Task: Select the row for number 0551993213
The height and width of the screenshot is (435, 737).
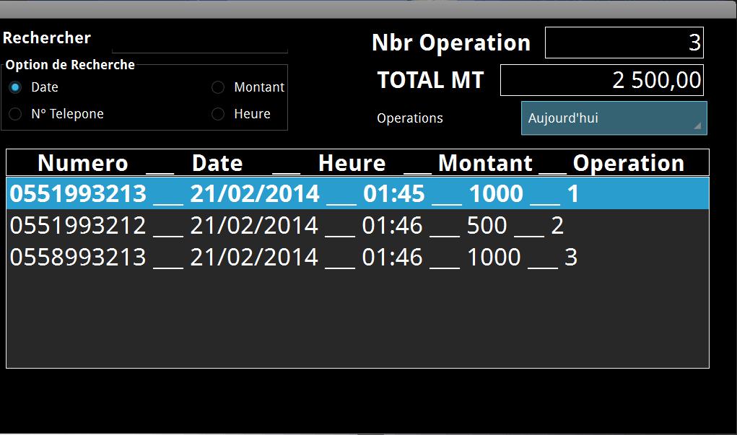Action: point(357,194)
